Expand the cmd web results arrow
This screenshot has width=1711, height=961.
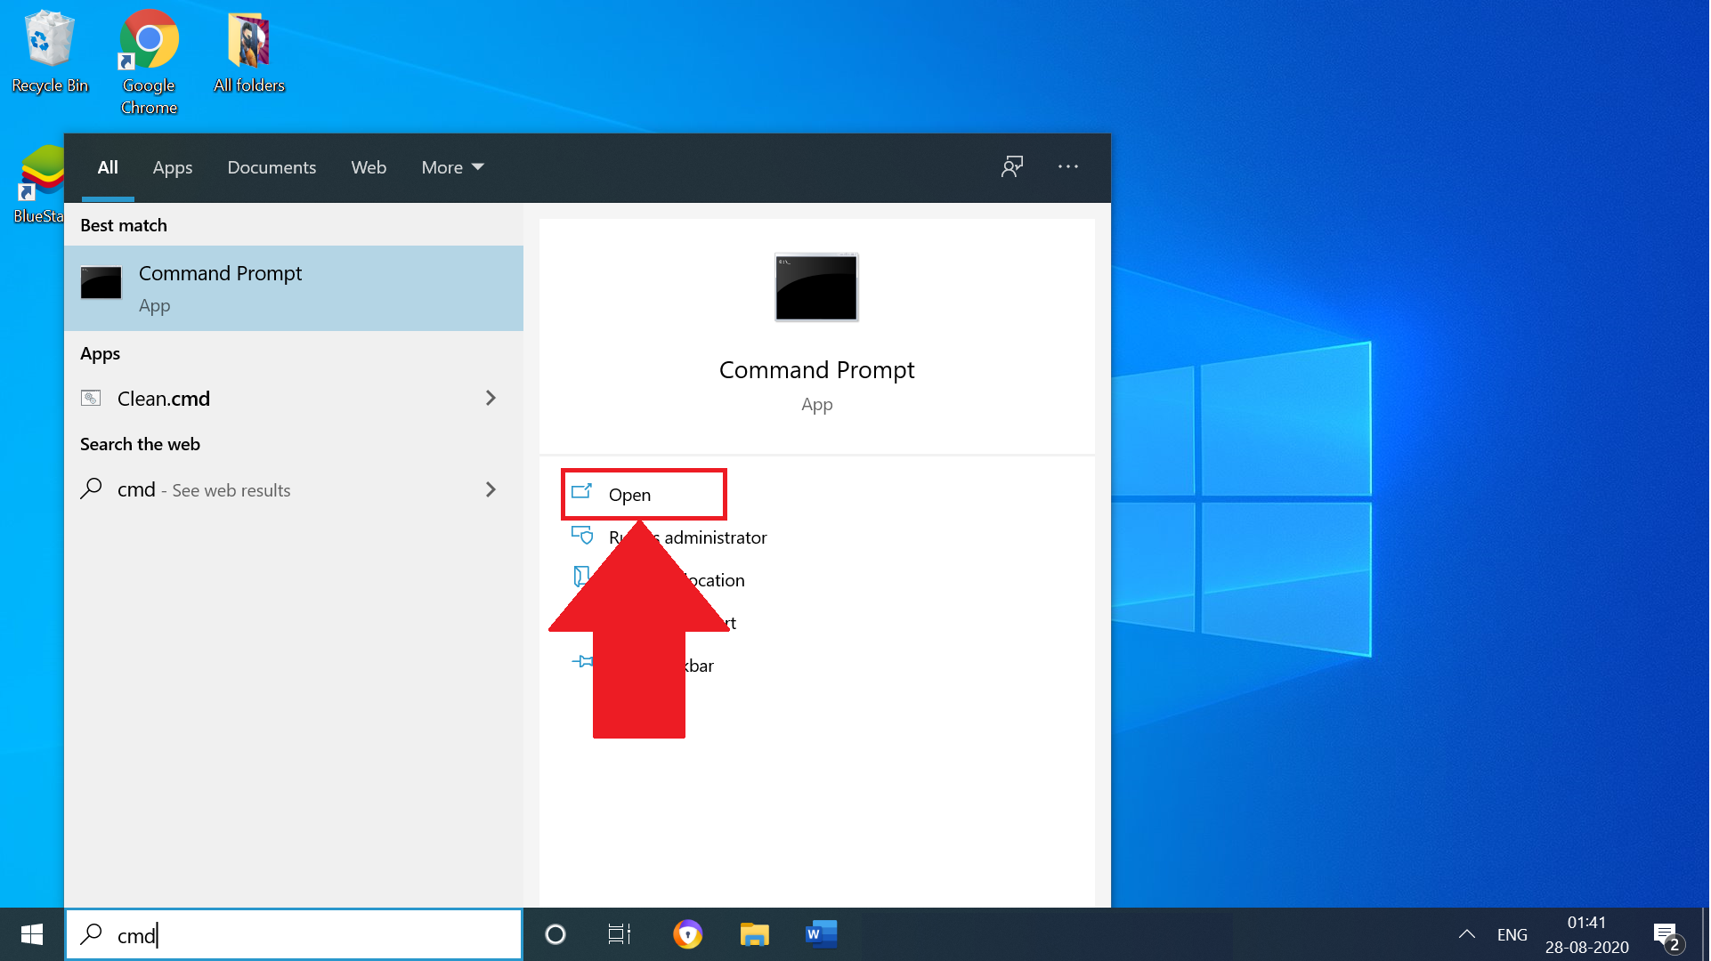point(491,489)
